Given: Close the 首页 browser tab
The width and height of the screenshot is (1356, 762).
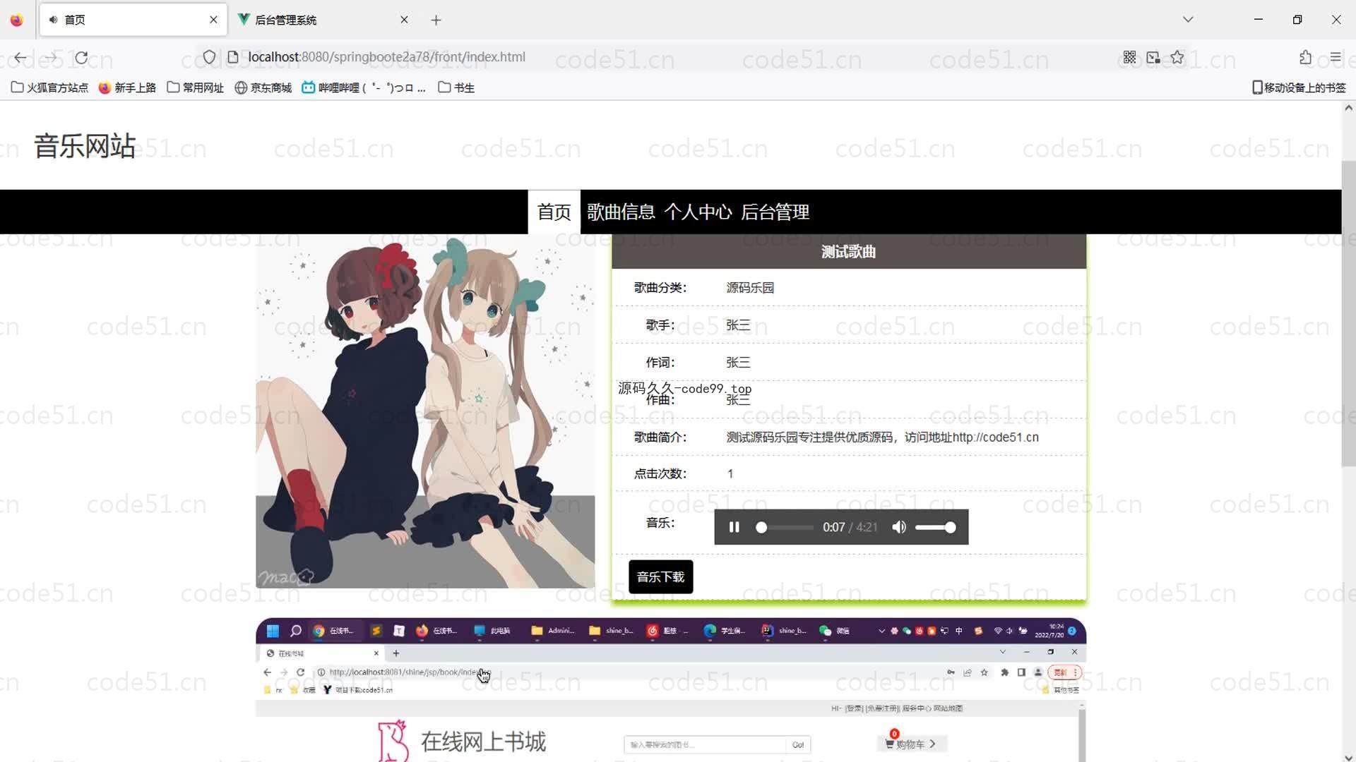Looking at the screenshot, I should 213,20.
